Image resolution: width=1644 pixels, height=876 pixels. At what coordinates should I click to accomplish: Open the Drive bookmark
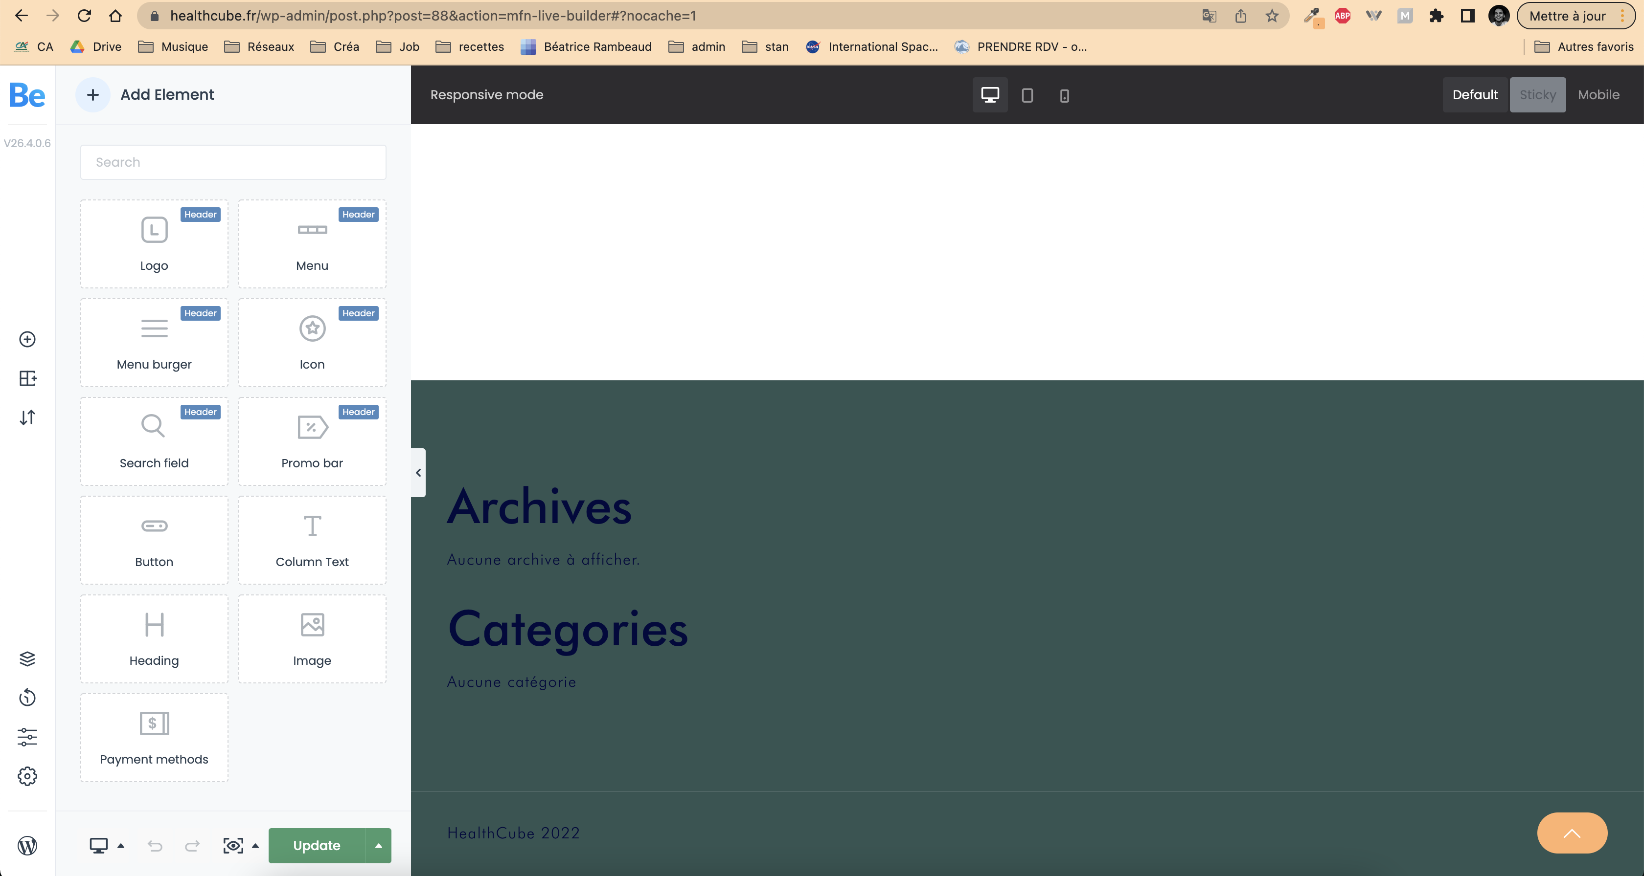click(96, 46)
